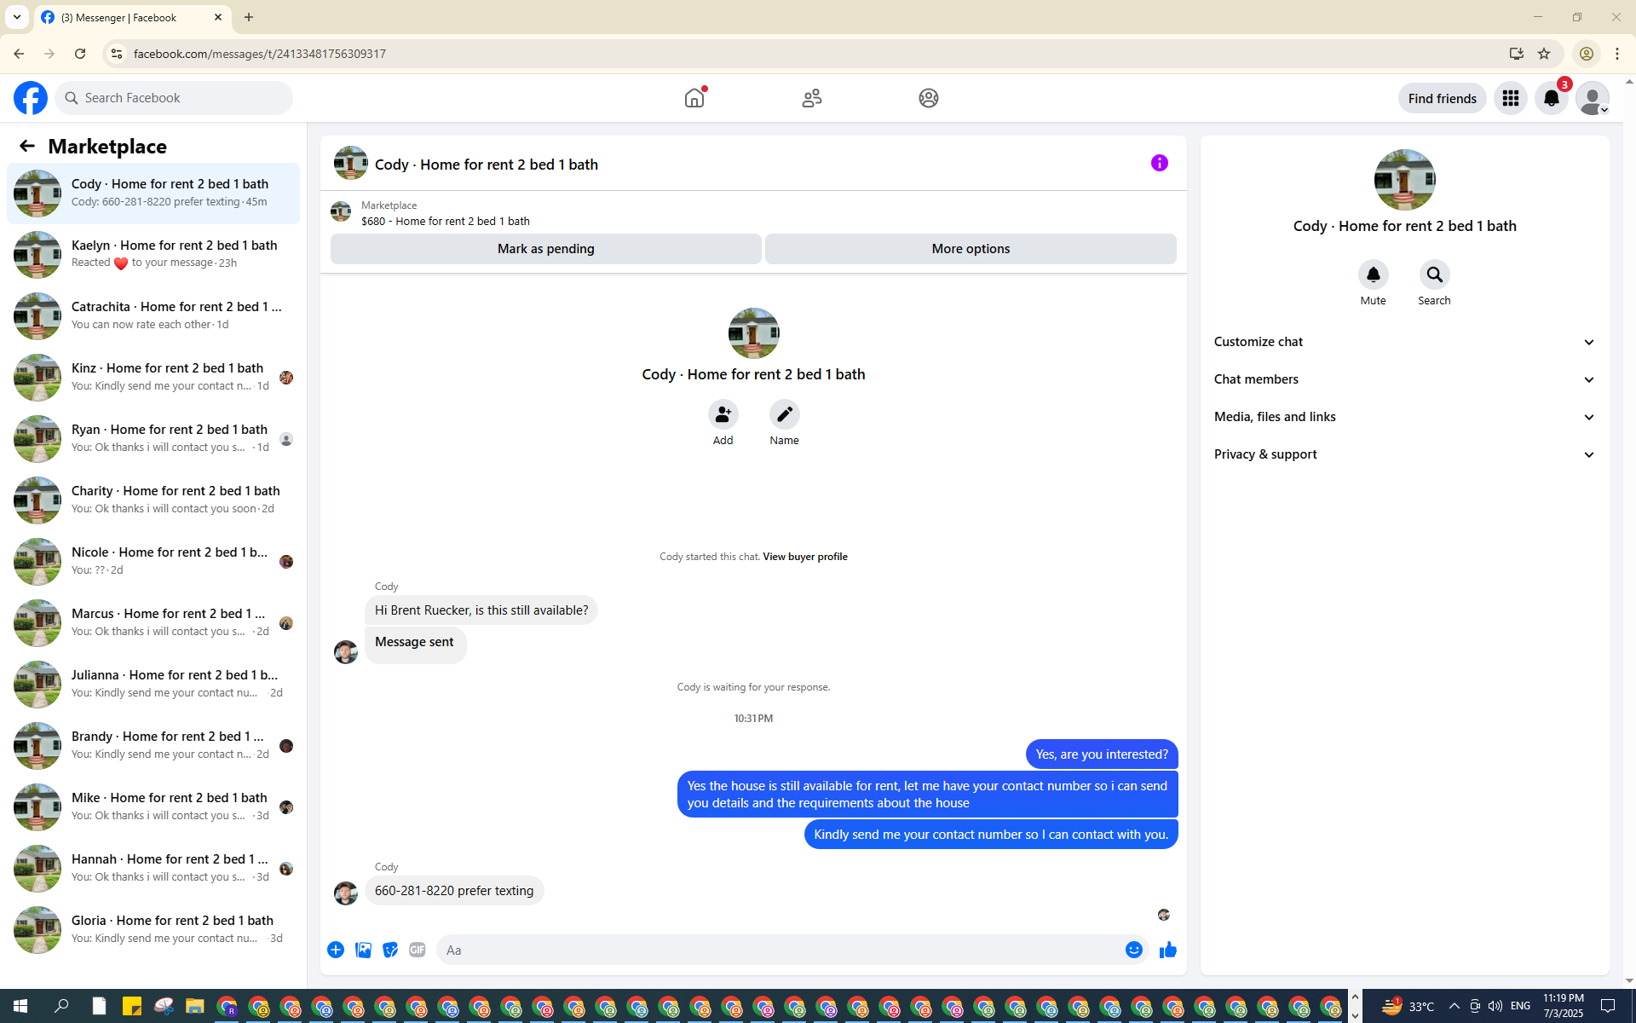Attach a photo with the image icon
Image resolution: width=1636 pixels, height=1023 pixels.
point(363,950)
